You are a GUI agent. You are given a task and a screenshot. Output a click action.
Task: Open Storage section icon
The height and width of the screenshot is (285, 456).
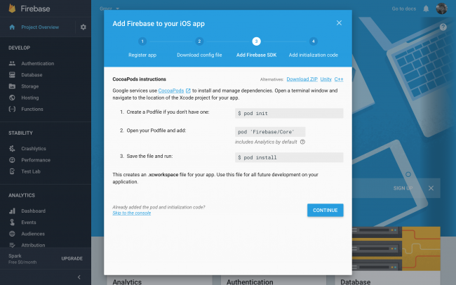tap(12, 86)
